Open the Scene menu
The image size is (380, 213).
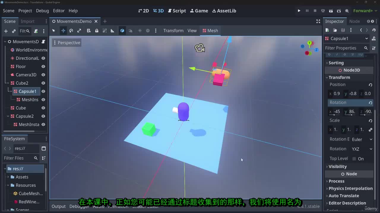coord(9,11)
